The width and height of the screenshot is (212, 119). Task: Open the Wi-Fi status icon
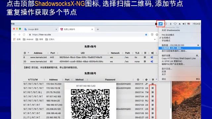point(175,24)
